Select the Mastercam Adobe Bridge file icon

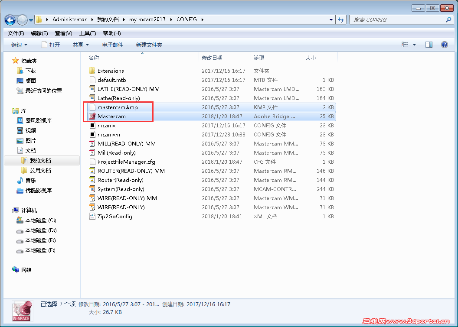(x=92, y=116)
